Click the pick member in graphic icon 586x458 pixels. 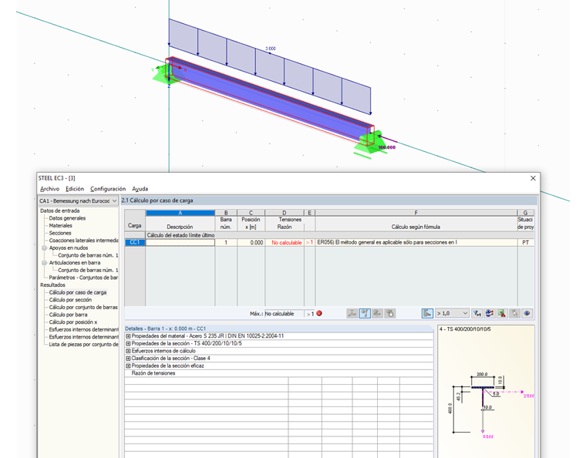[x=514, y=313]
